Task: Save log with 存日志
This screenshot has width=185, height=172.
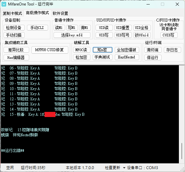Action: click(172, 50)
